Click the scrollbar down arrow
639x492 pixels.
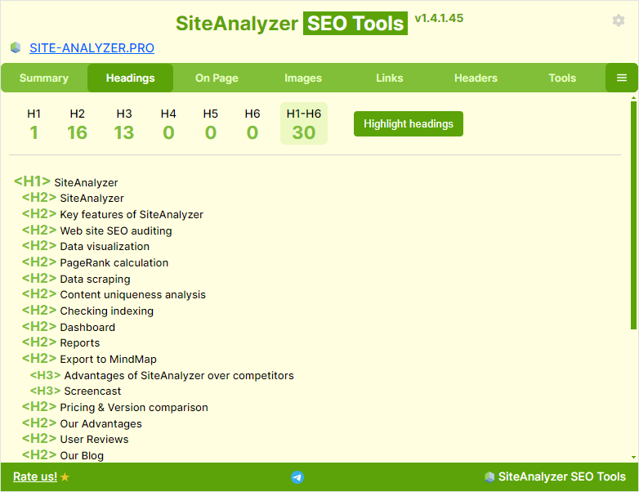[633, 458]
